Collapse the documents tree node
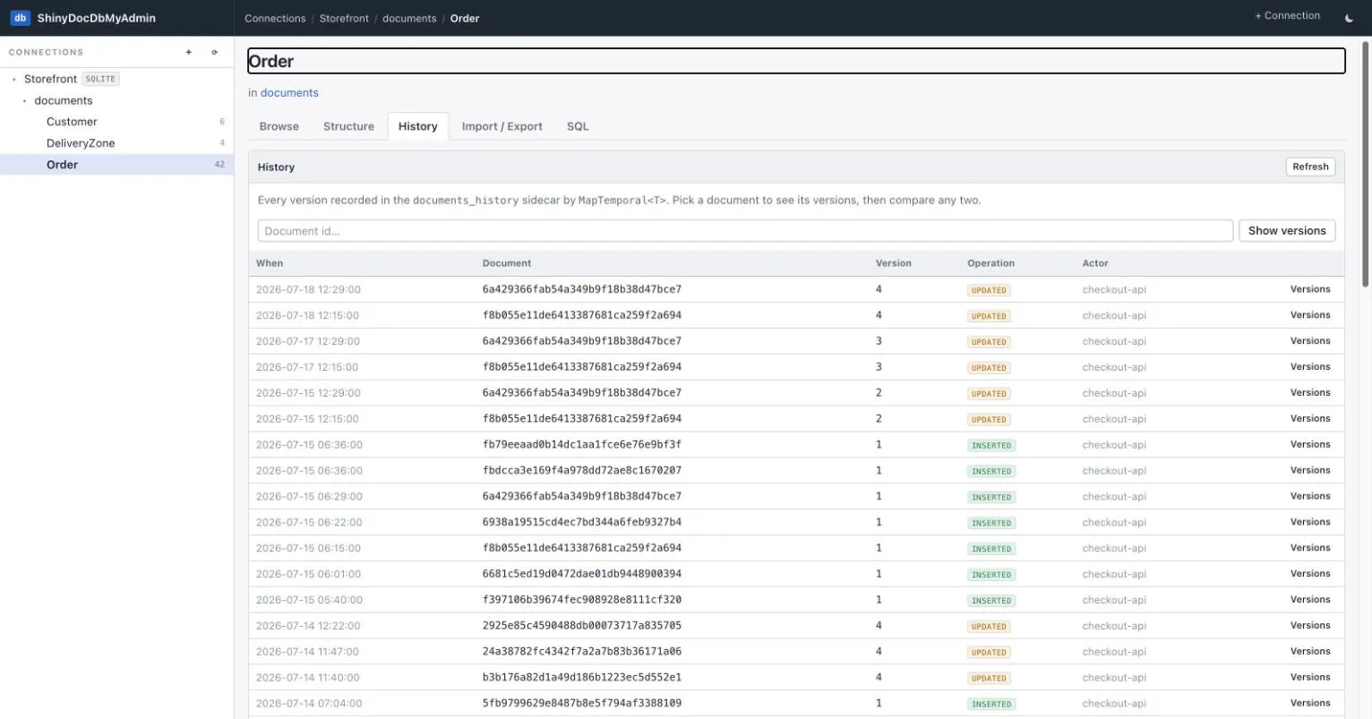 click(x=24, y=100)
